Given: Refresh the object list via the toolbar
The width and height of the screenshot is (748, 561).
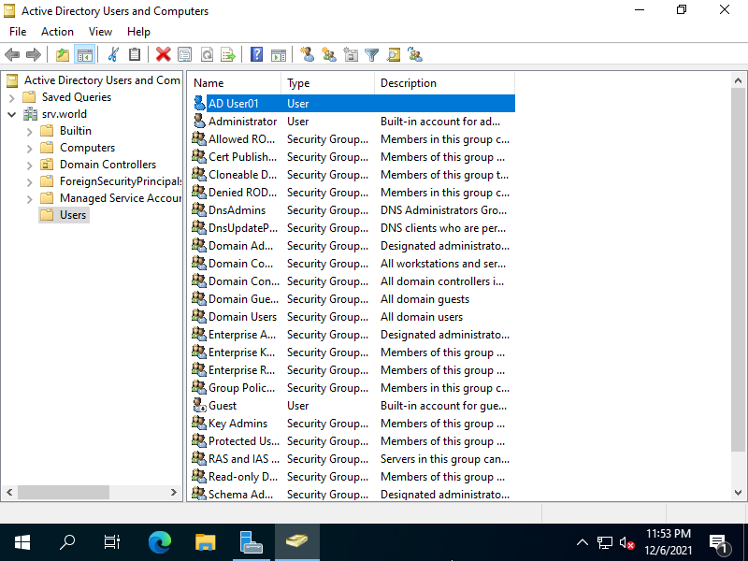Looking at the screenshot, I should click(207, 54).
